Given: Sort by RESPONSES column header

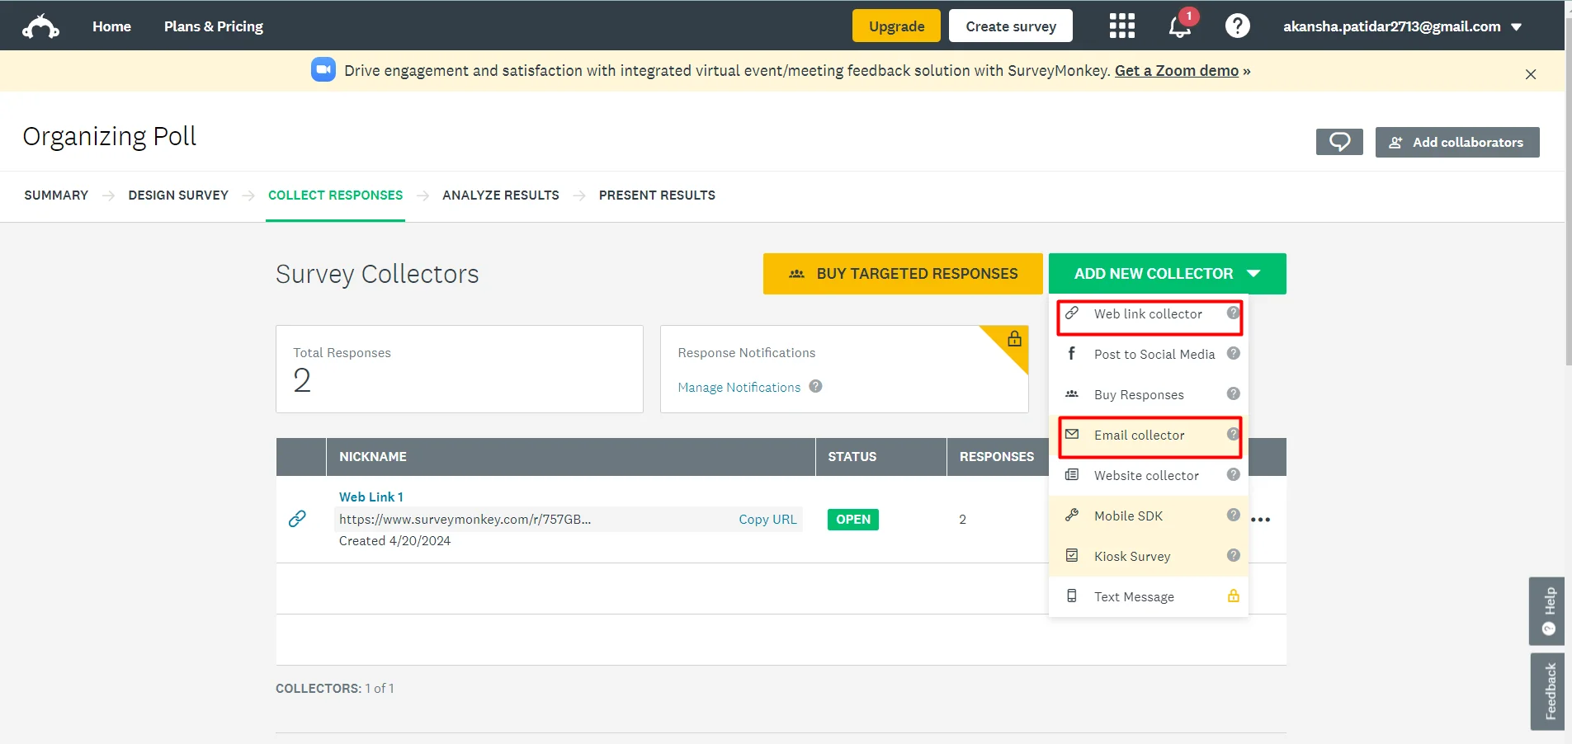Looking at the screenshot, I should point(996,457).
